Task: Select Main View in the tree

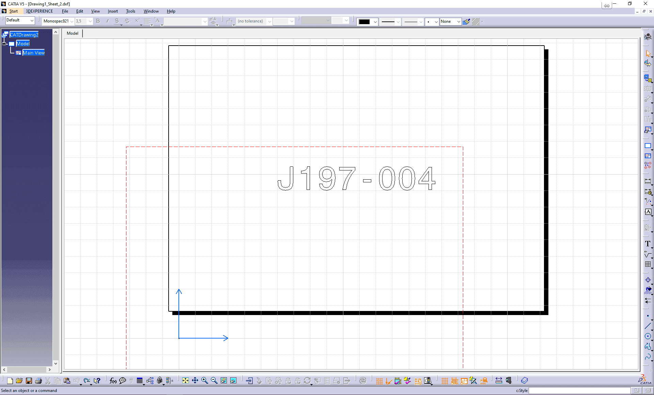Action: [x=34, y=53]
